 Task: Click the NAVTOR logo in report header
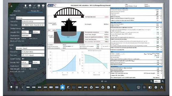pyautogui.click(x=52, y=5)
